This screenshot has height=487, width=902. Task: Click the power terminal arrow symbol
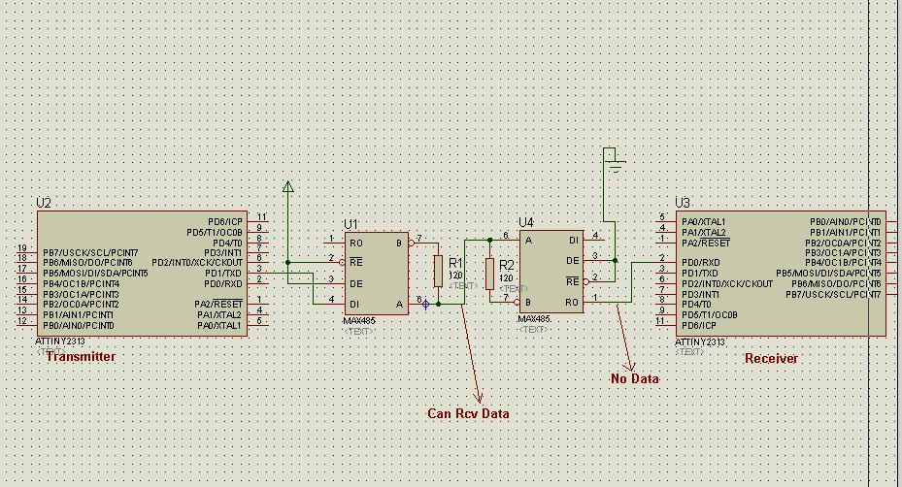pyautogui.click(x=288, y=186)
